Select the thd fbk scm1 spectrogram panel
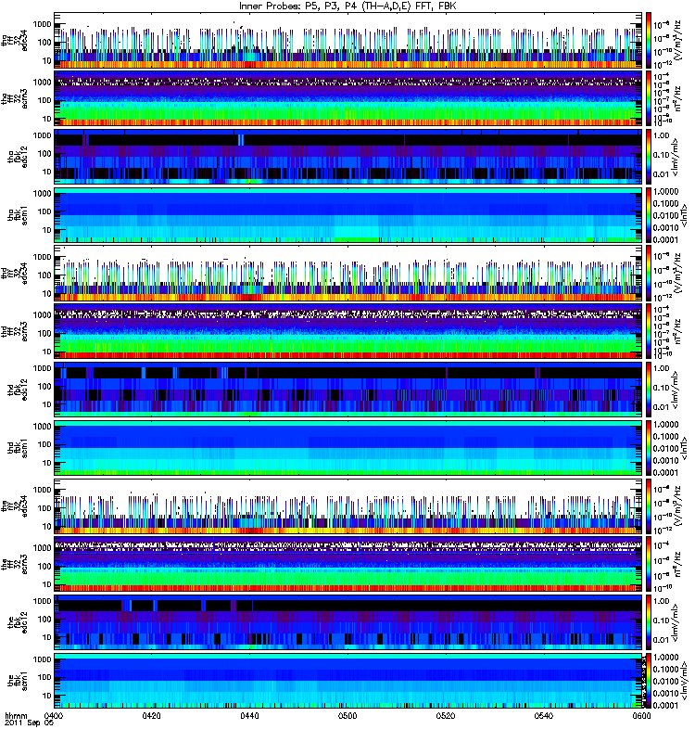 click(x=348, y=448)
